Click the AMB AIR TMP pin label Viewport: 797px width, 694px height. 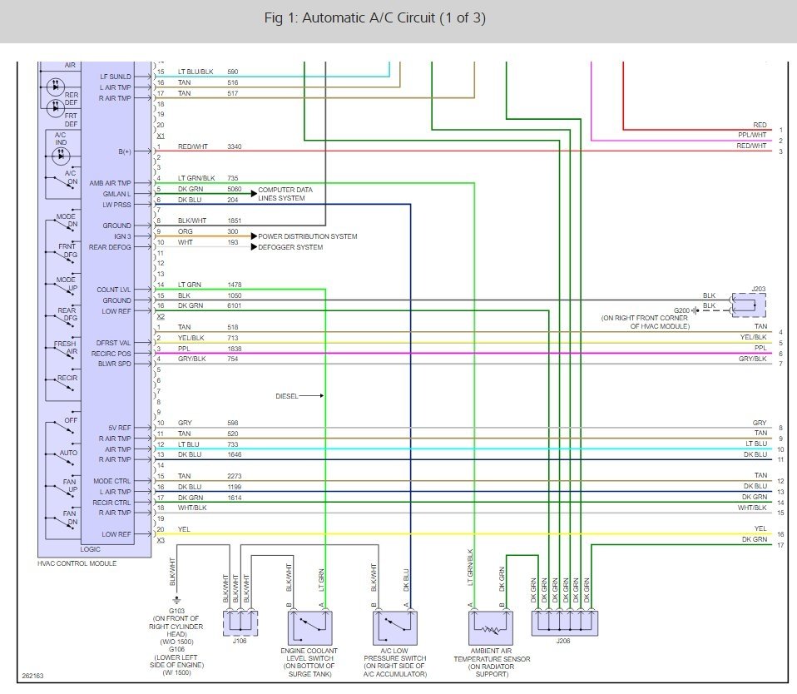pos(111,183)
